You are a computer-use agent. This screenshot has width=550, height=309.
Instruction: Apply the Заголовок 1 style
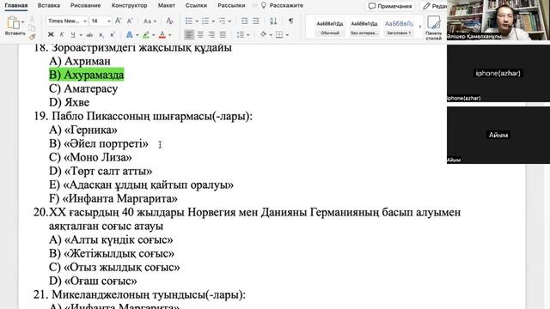tap(399, 27)
